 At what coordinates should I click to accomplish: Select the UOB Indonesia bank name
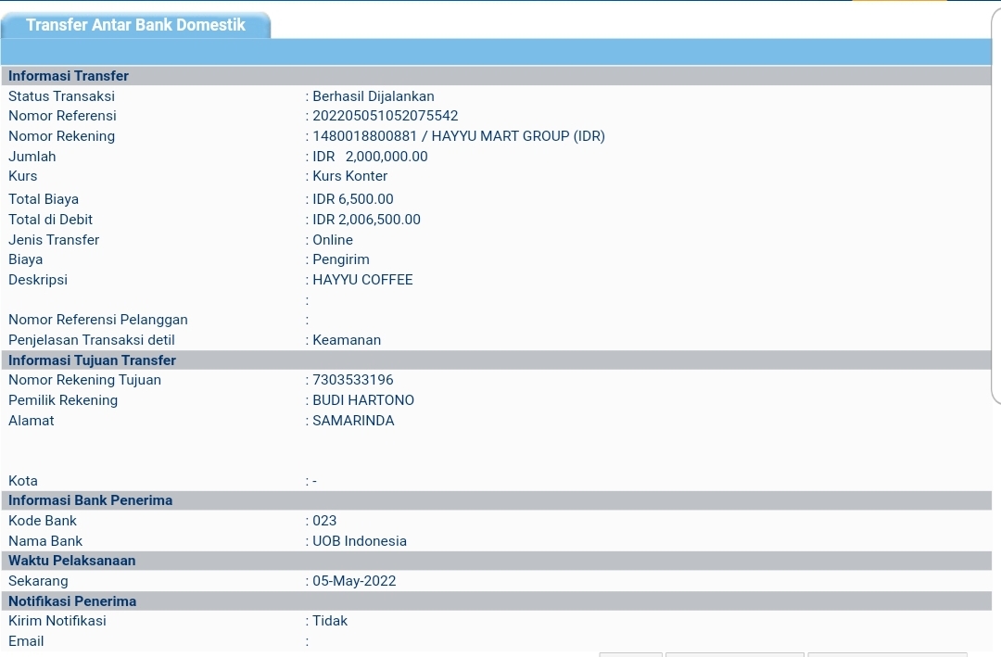pyautogui.click(x=360, y=541)
